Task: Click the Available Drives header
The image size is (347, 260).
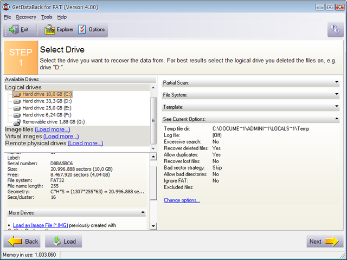Action: pyautogui.click(x=80, y=79)
